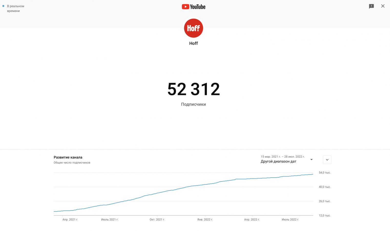Screen dimensions: 390x231
Task: Click the 'Июль 2022 г.' axis label
Action: [x=290, y=220]
